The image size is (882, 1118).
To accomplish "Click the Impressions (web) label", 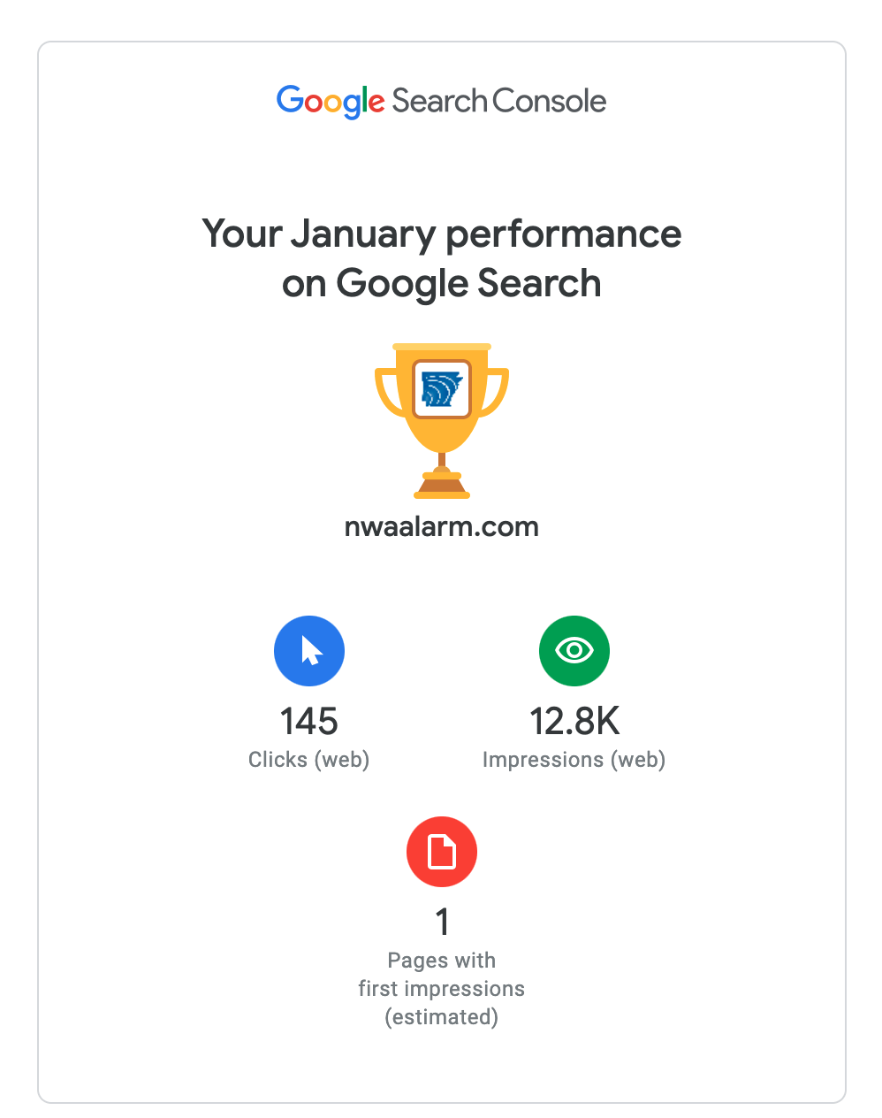I will (574, 760).
